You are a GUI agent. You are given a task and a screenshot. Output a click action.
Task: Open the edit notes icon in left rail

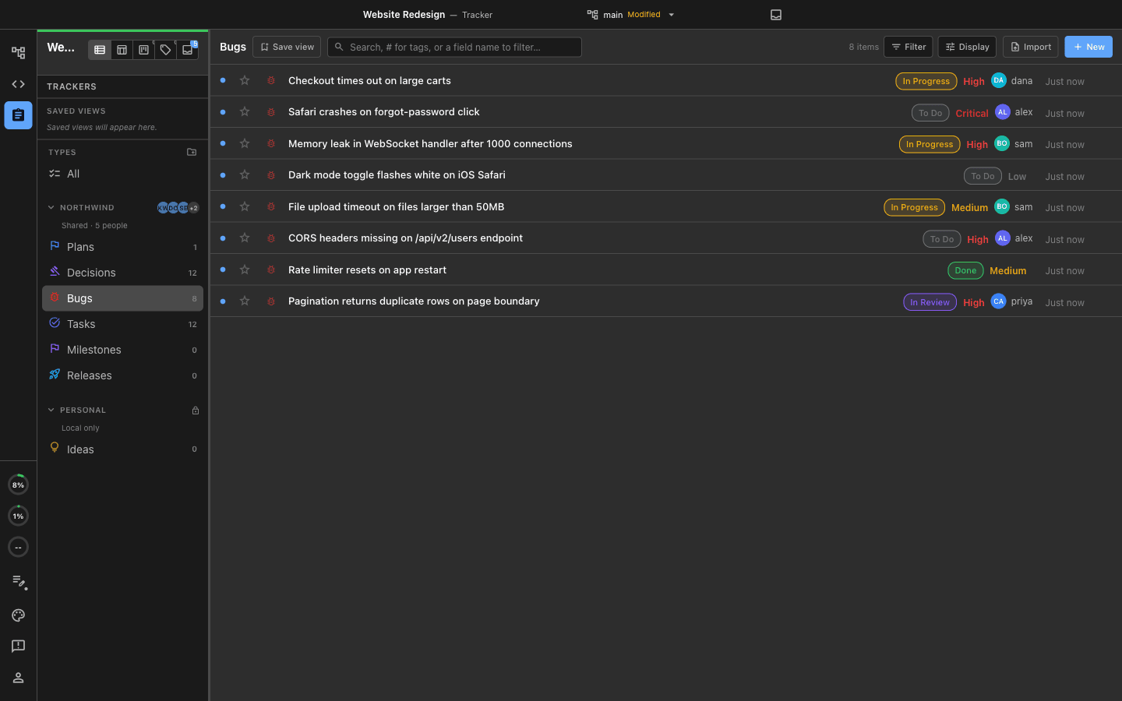click(19, 582)
